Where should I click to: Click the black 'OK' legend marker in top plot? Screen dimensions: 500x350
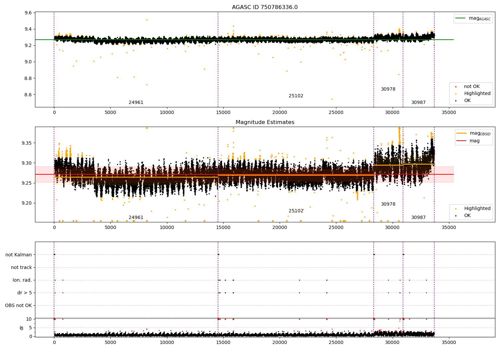pyautogui.click(x=456, y=101)
